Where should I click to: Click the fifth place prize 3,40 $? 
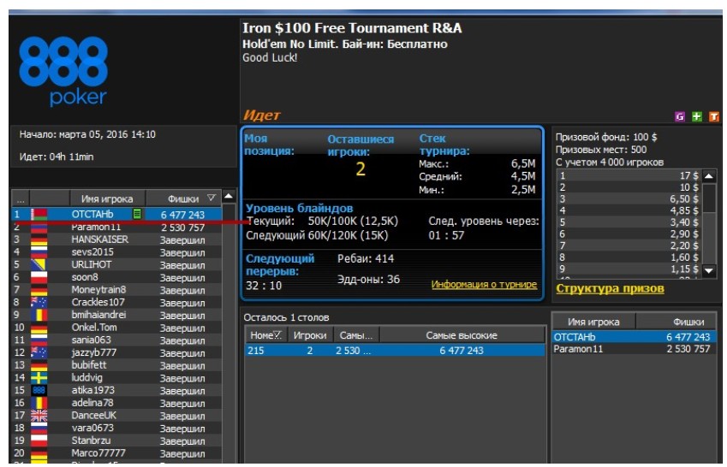coord(684,222)
